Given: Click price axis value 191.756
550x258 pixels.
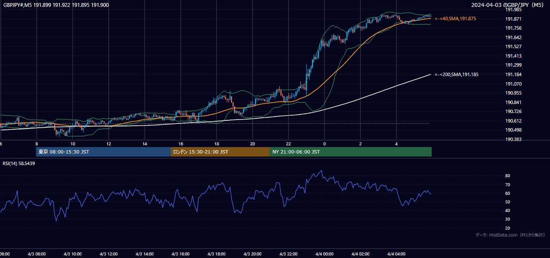Looking at the screenshot, I should [x=513, y=28].
